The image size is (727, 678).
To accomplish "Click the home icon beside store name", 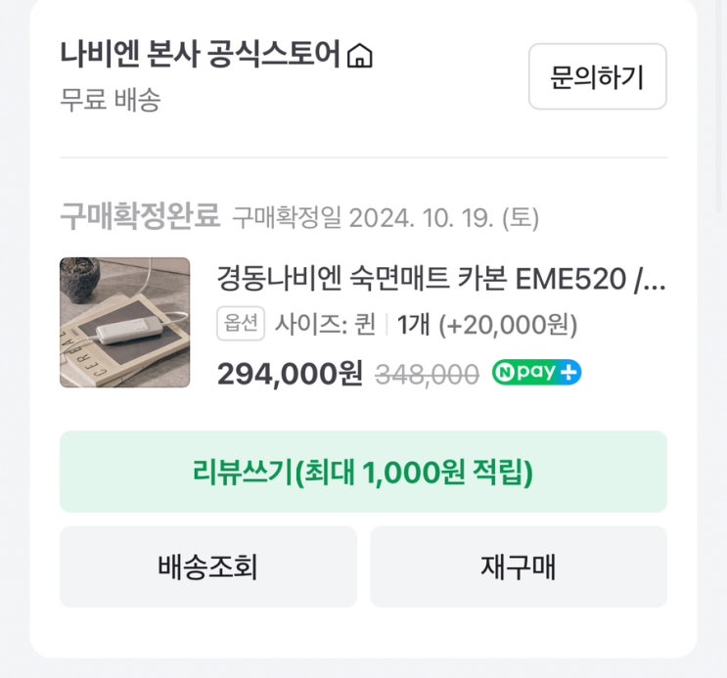I will tap(360, 57).
